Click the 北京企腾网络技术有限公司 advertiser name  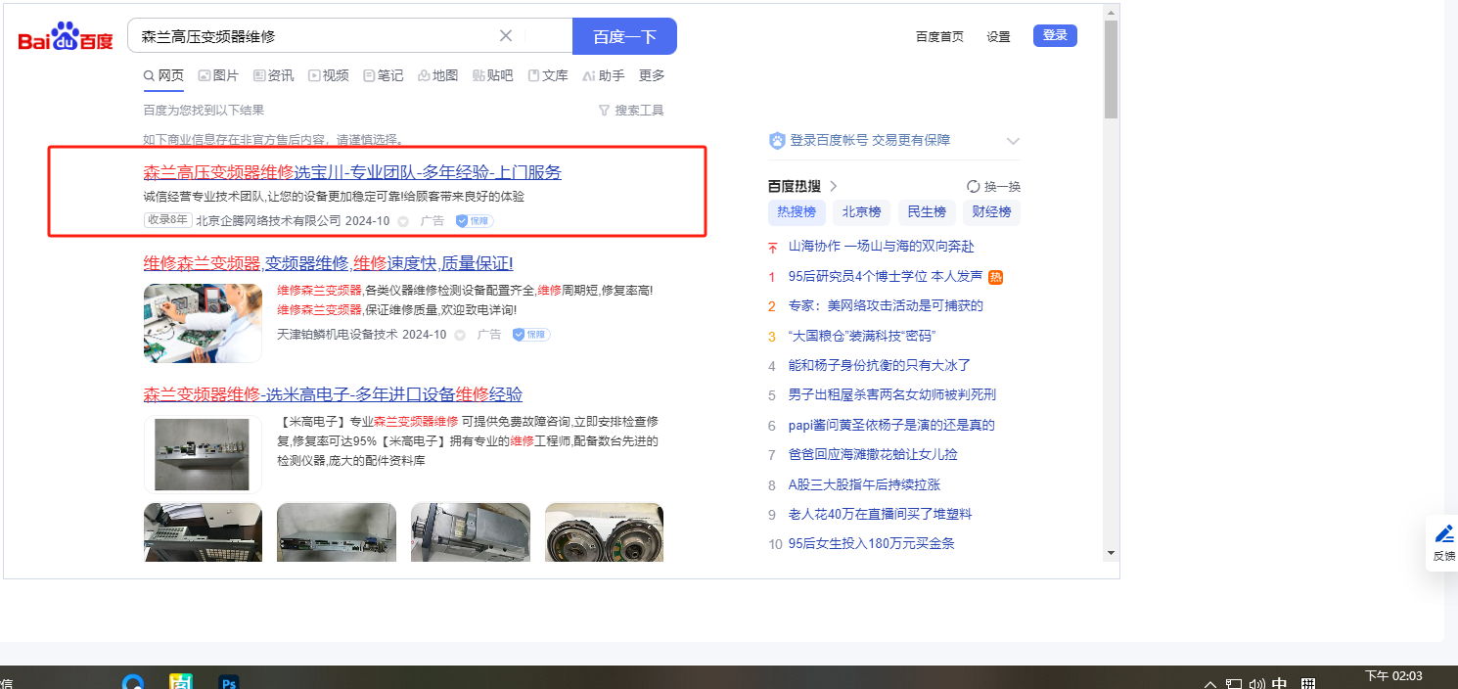[268, 221]
